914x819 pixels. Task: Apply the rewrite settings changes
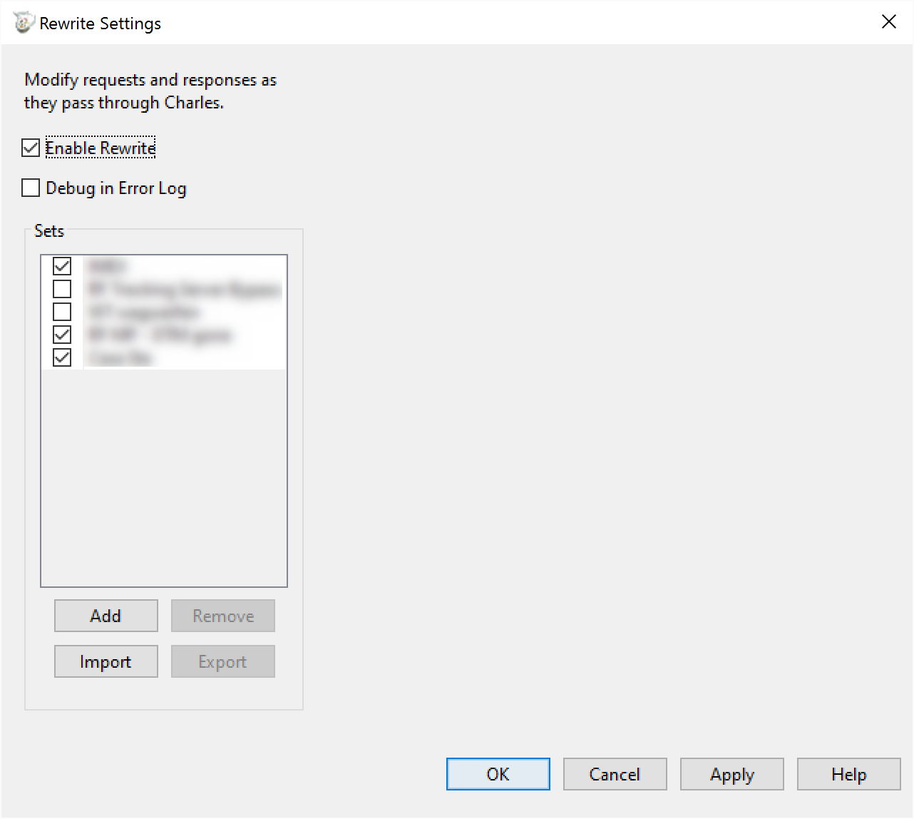[731, 774]
